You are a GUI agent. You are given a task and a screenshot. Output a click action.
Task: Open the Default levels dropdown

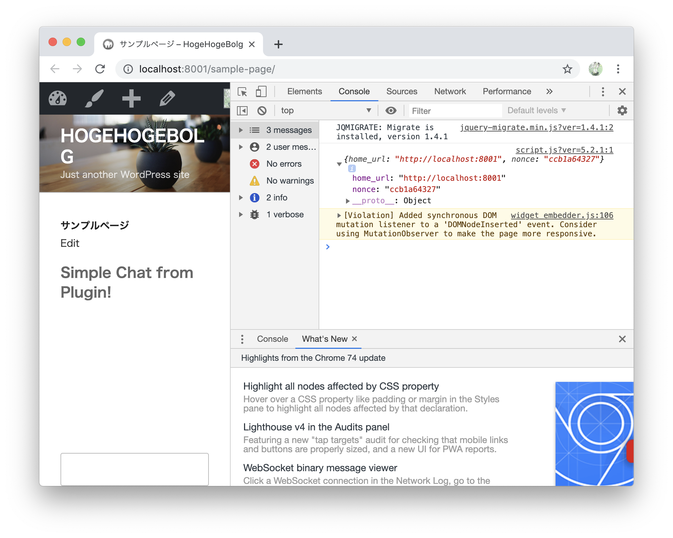[535, 110]
